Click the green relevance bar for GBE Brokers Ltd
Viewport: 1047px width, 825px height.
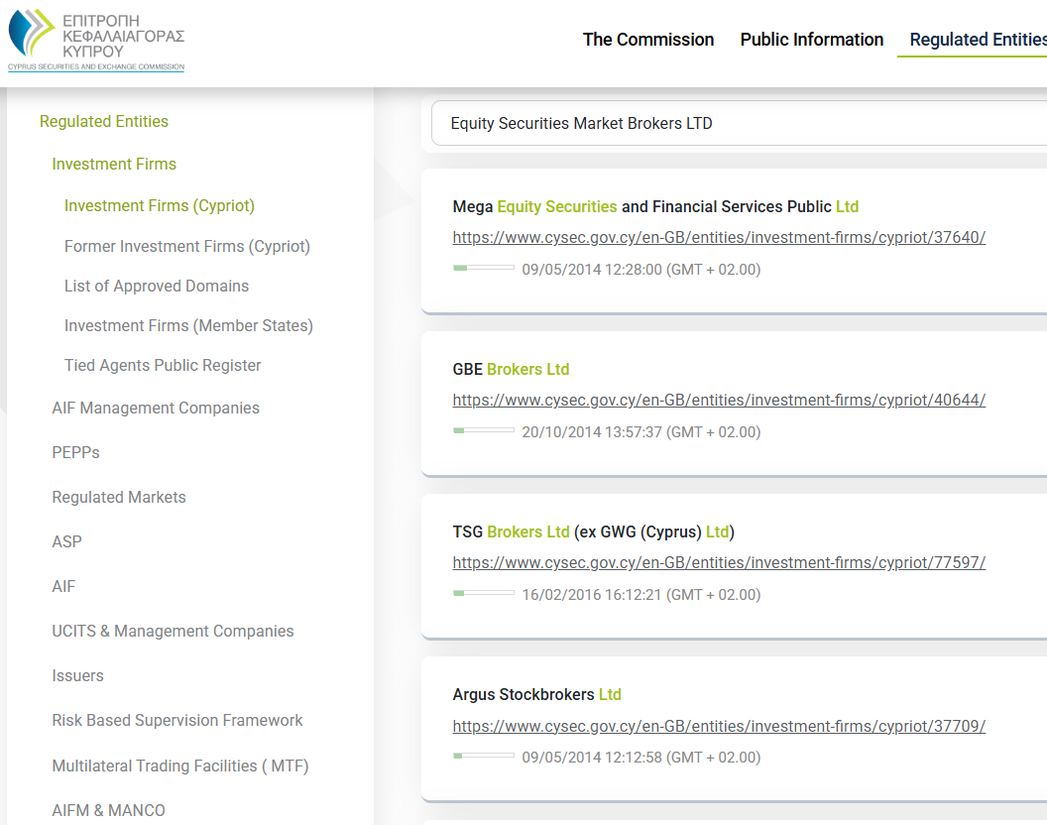click(484, 430)
